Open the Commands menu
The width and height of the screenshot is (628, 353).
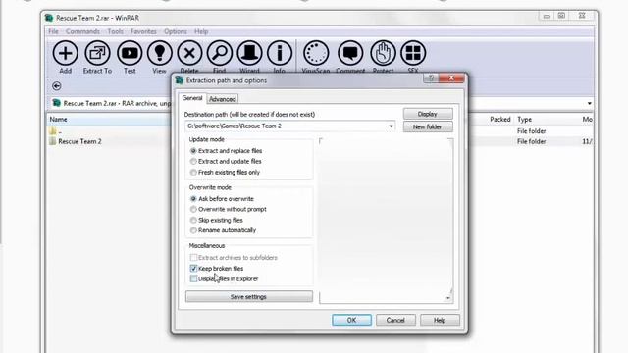(x=82, y=31)
